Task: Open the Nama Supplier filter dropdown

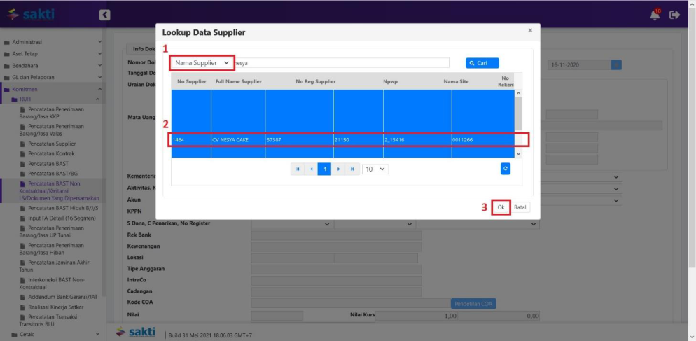Action: pos(202,62)
